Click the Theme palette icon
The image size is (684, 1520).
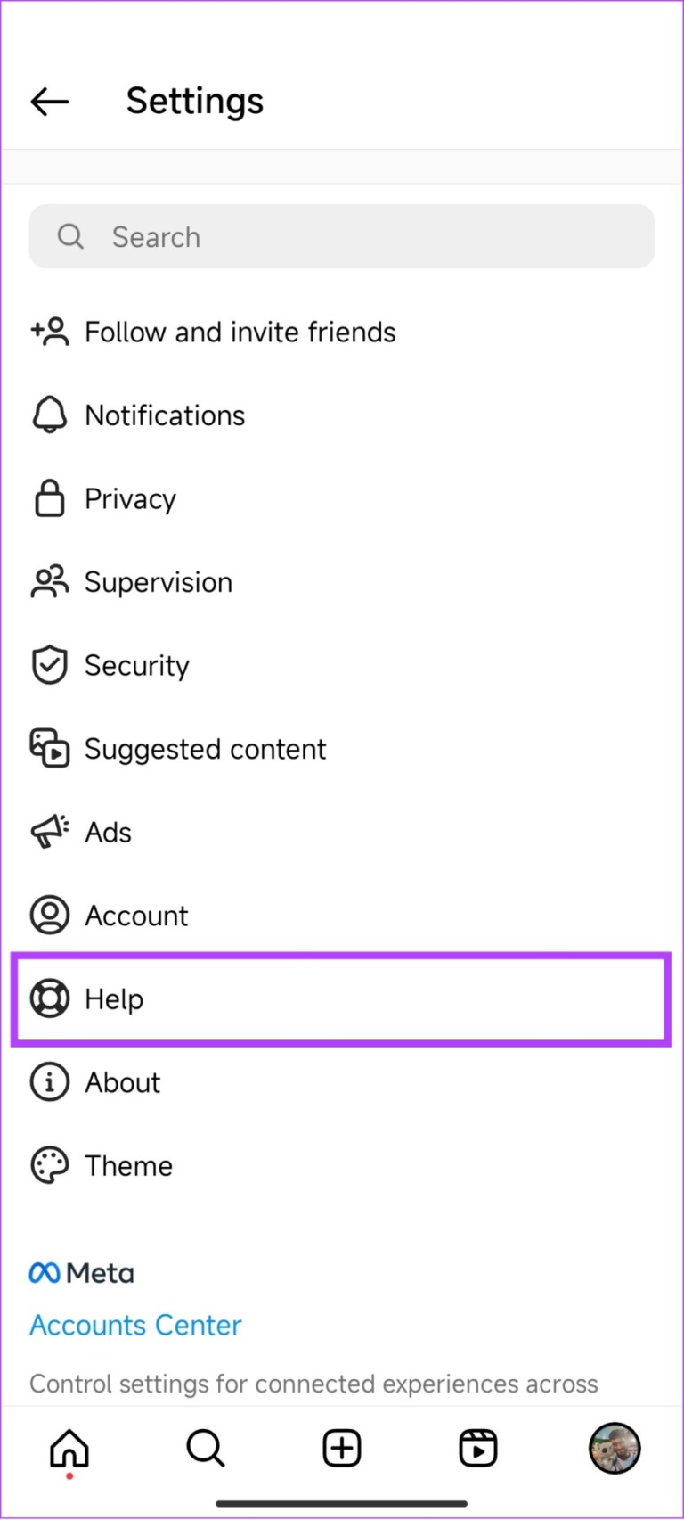49,1164
